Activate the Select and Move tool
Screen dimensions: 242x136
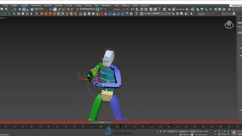click(20, 9)
